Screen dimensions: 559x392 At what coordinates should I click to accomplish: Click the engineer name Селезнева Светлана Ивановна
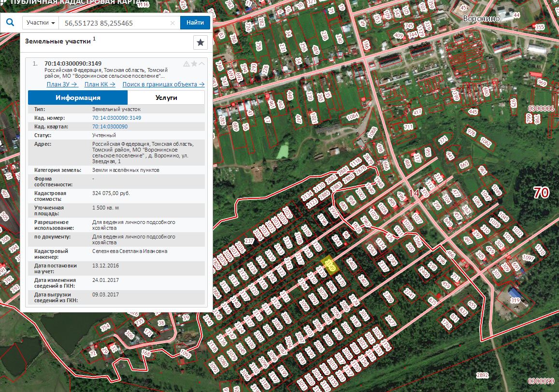130,251
